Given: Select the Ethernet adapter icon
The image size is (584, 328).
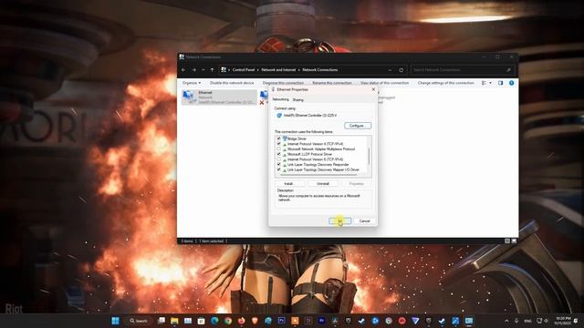Looking at the screenshot, I should [189, 97].
